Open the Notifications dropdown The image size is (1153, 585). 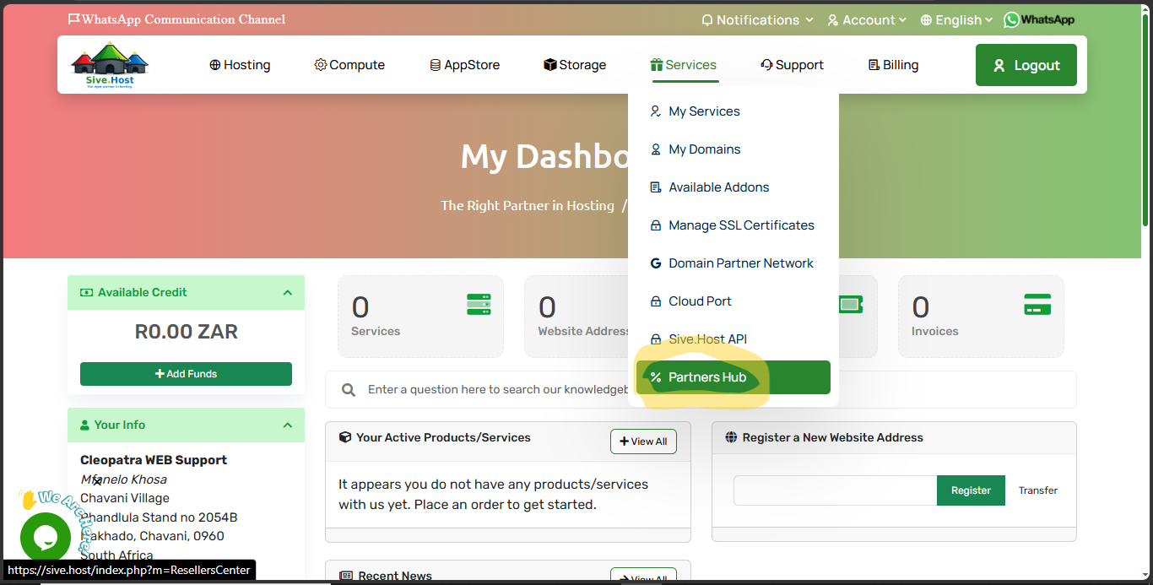point(757,19)
